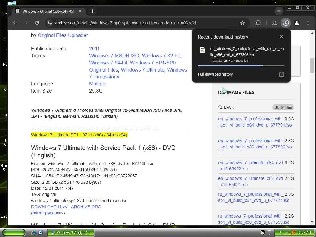The image size is (316, 237).
Task: Download all via the 10 files button
Action: 283,107
